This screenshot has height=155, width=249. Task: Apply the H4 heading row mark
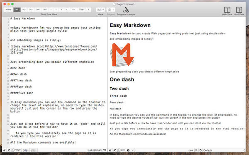[x=38, y=10]
